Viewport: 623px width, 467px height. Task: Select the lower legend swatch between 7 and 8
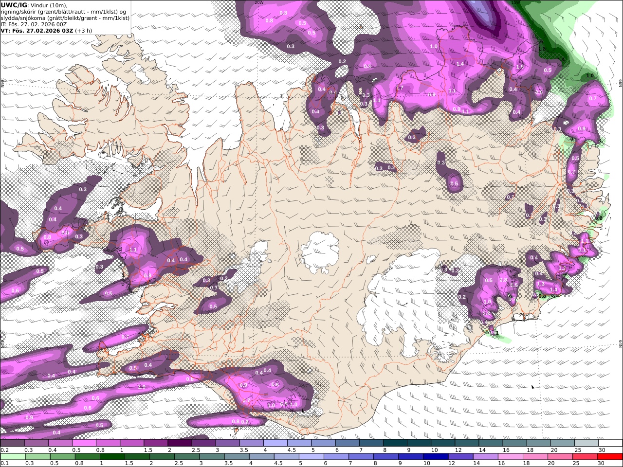pos(360,457)
